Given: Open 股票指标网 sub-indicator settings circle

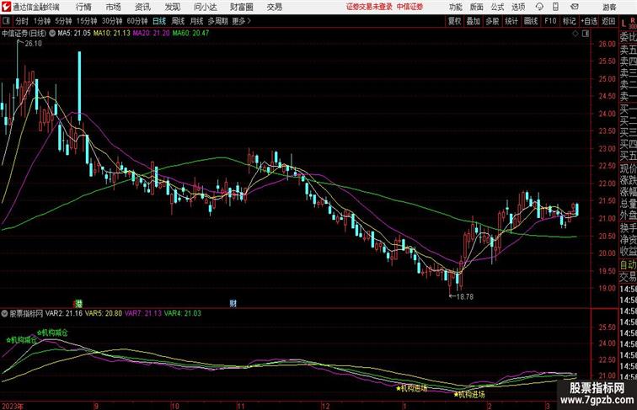Looking at the screenshot, I should point(4,313).
